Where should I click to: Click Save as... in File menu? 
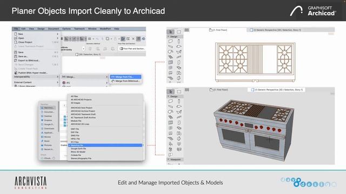(23, 56)
